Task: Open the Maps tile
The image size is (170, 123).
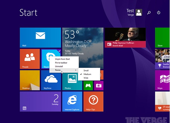Action: point(162,80)
